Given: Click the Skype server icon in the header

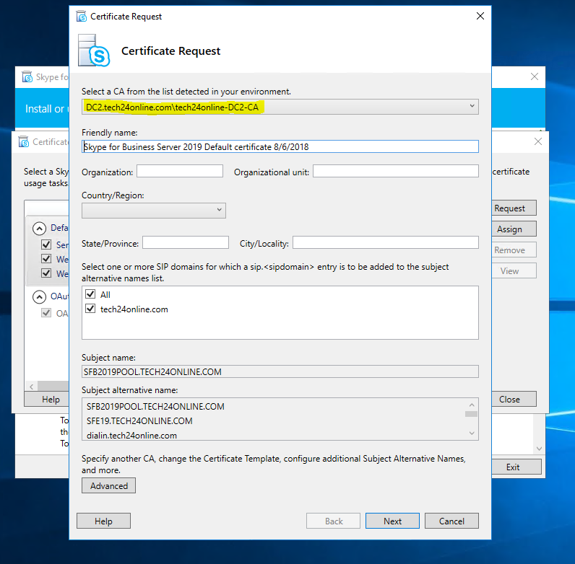Looking at the screenshot, I should click(x=94, y=50).
